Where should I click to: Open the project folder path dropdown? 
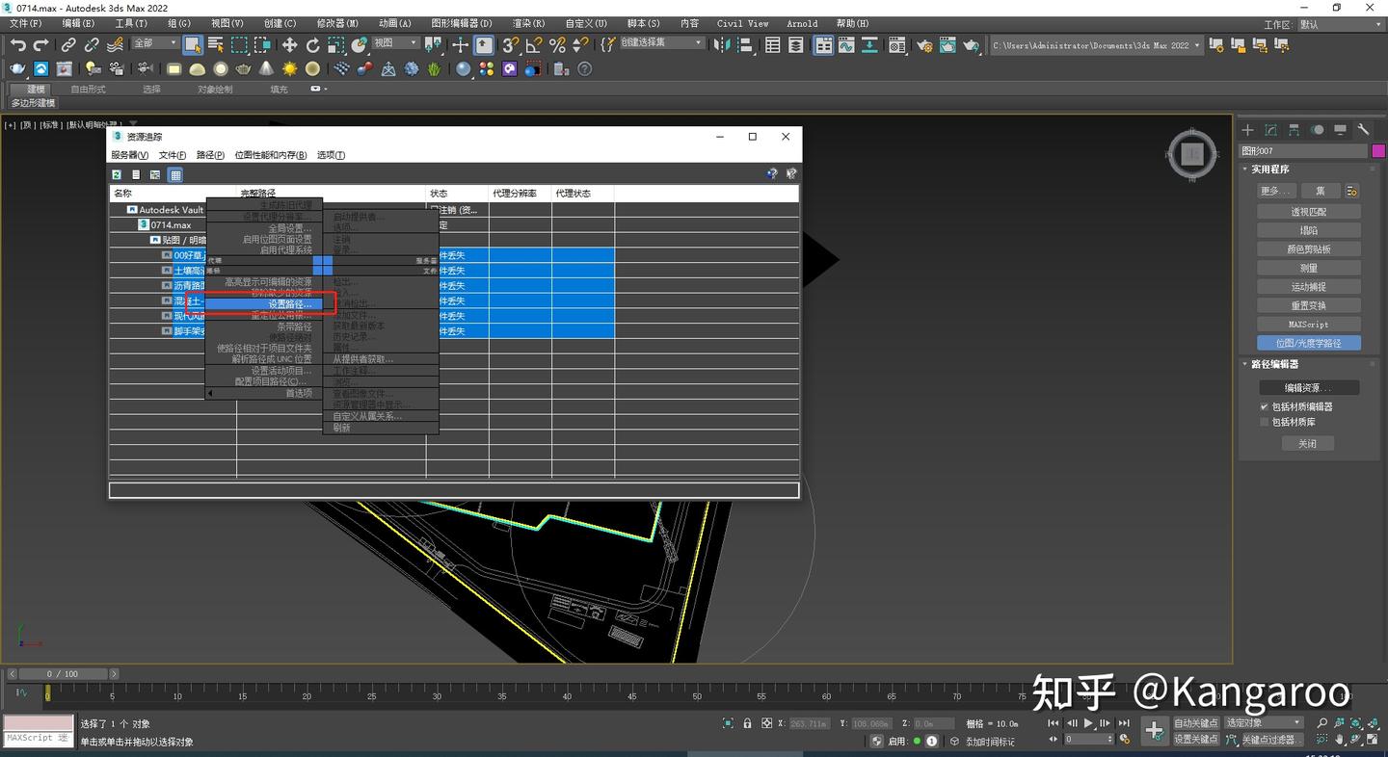point(1198,44)
